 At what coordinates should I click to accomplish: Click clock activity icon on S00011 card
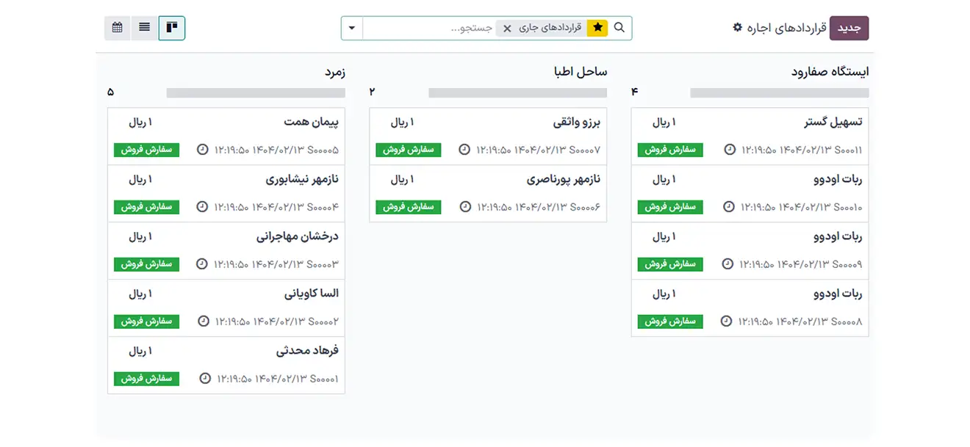coord(730,150)
